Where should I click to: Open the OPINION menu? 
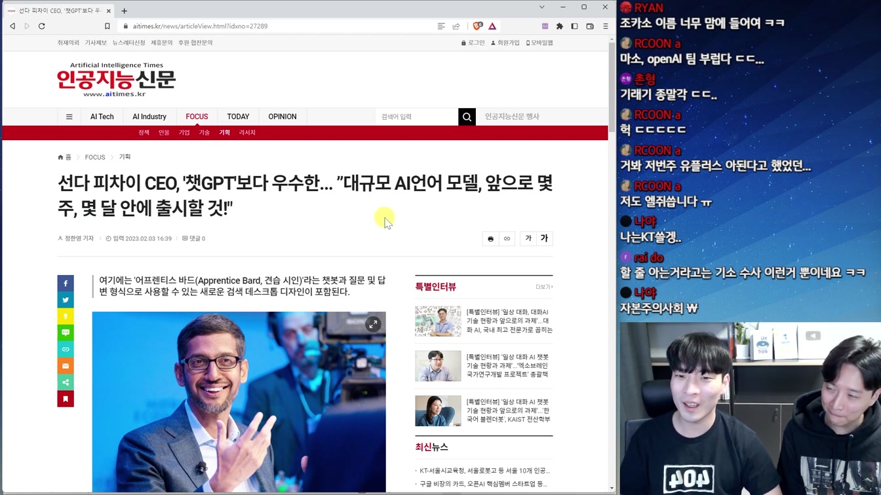[283, 117]
